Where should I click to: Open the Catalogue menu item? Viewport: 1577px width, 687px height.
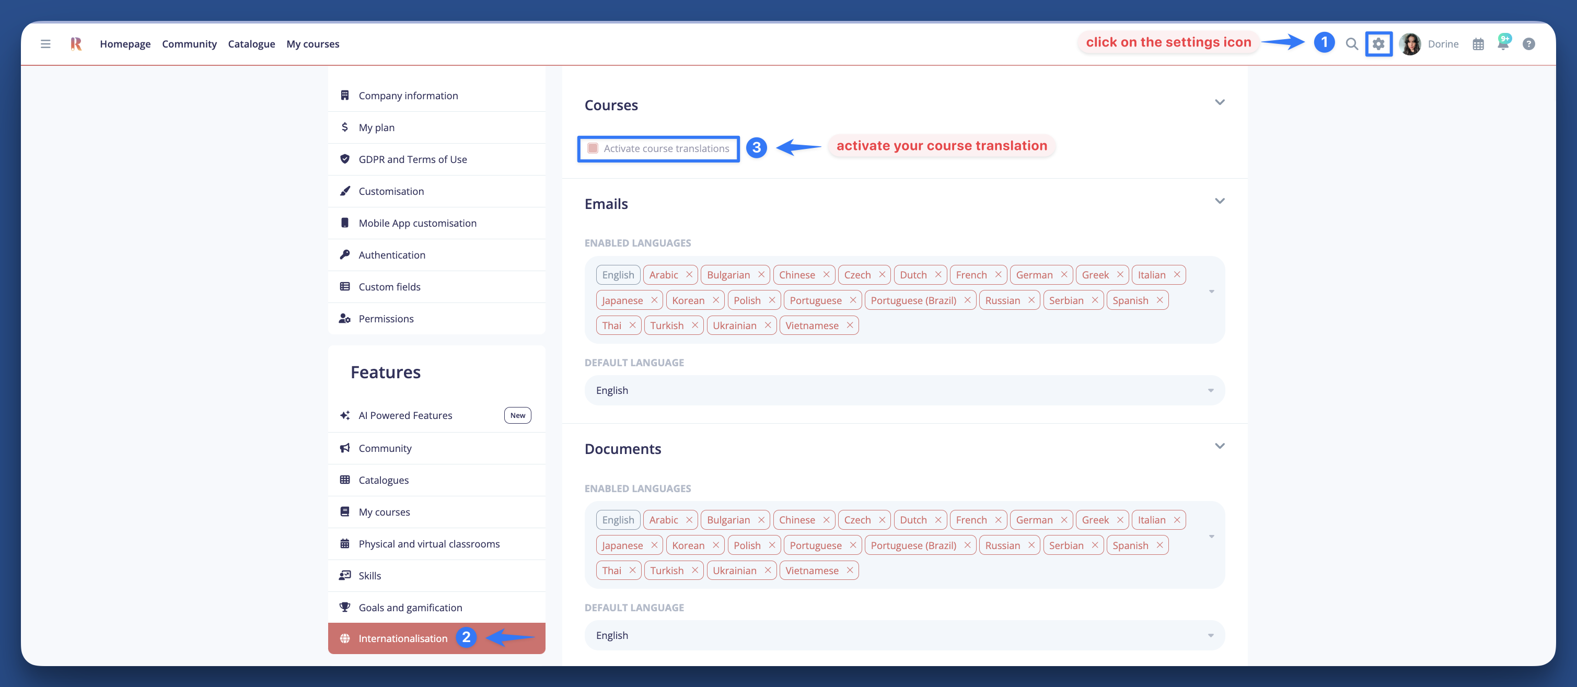(251, 44)
